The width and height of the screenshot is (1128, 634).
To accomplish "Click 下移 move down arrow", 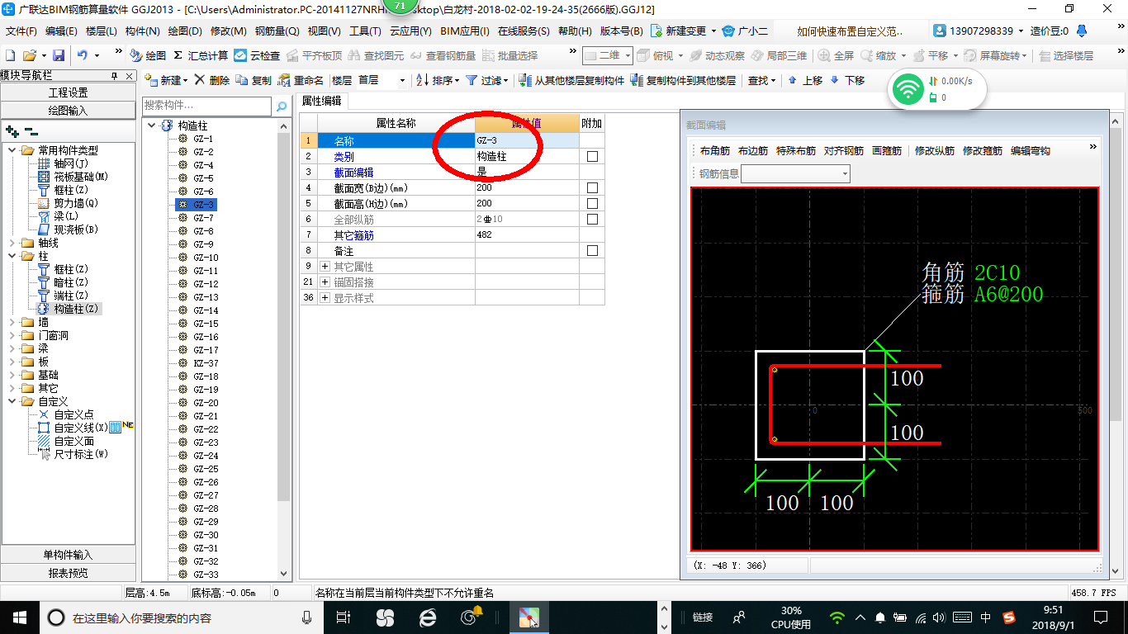I will pos(847,80).
